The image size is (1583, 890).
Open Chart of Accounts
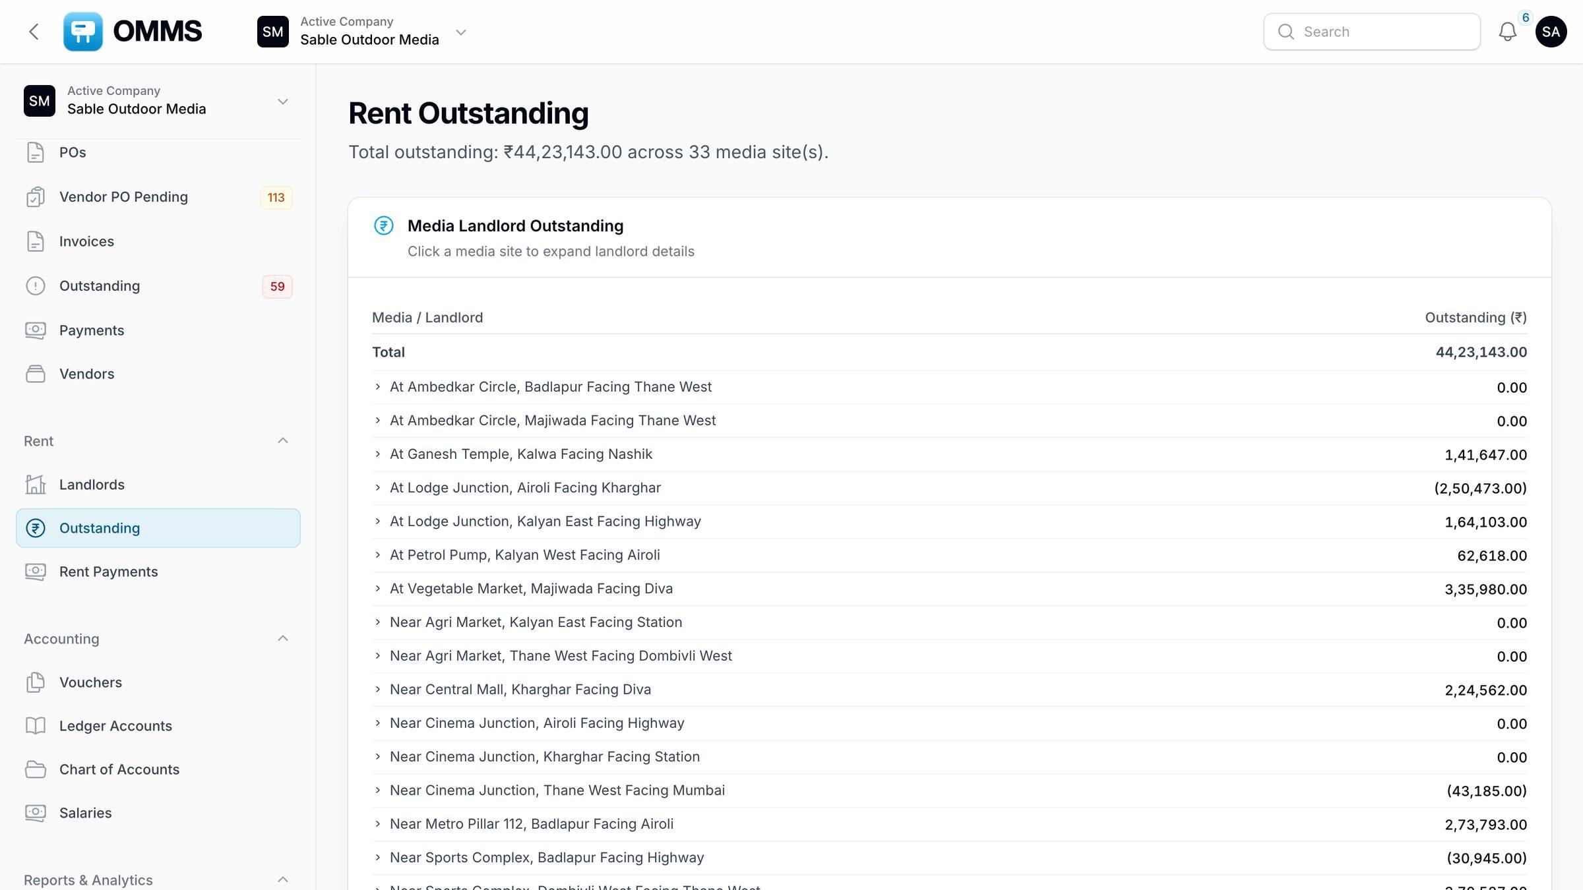tap(158, 769)
